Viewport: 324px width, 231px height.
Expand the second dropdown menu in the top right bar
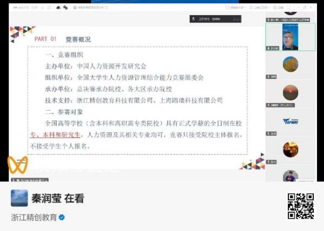click(x=259, y=8)
